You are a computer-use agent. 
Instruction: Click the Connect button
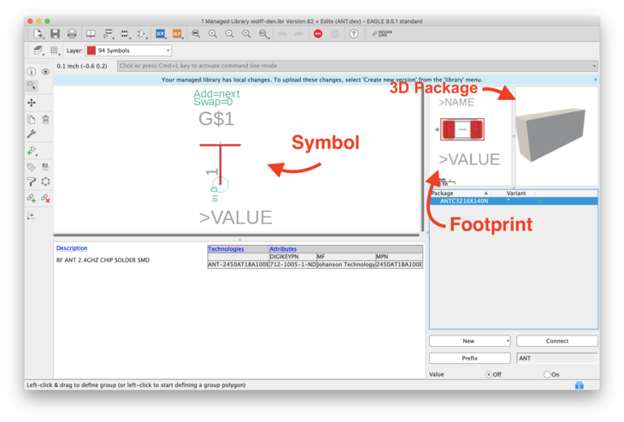pos(556,341)
